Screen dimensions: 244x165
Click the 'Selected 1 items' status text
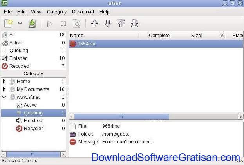(x=20, y=160)
